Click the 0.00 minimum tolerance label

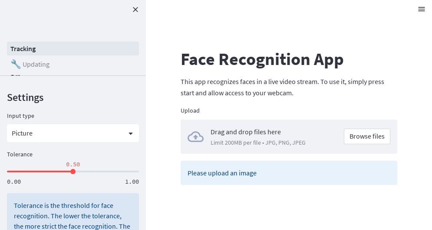(x=14, y=182)
